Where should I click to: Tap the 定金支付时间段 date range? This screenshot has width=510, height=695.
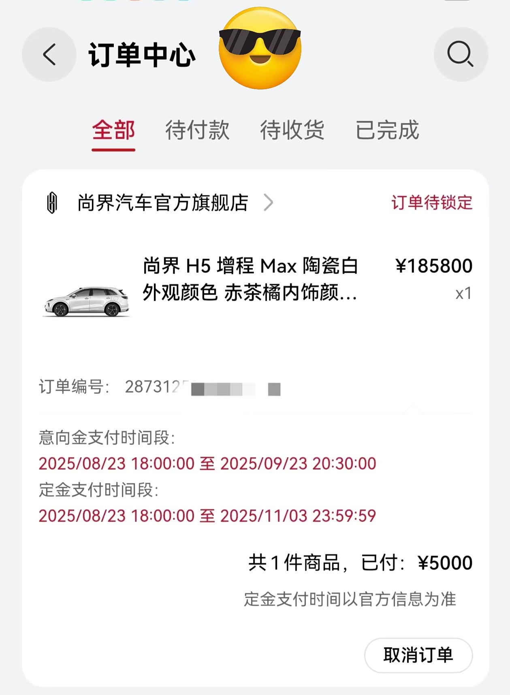207,516
